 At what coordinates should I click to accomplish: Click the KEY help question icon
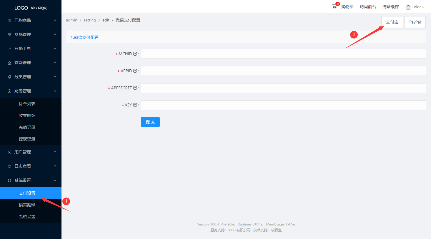click(x=135, y=105)
